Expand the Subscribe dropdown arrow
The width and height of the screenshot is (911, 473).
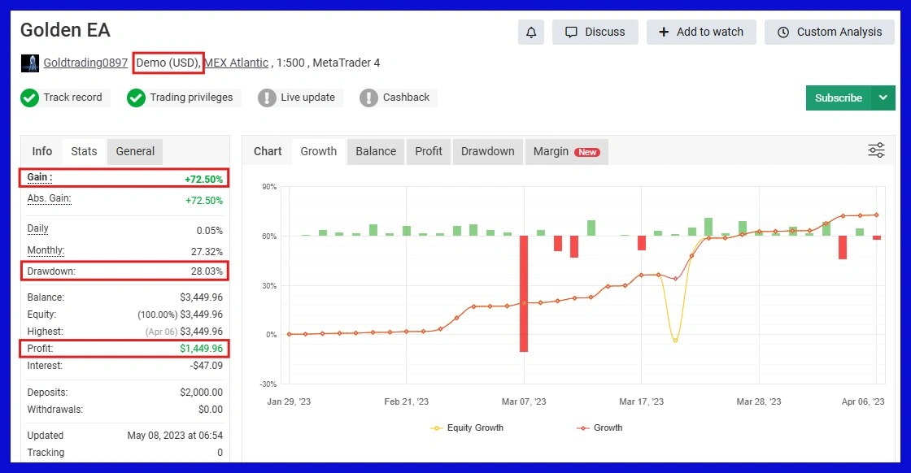pos(883,98)
